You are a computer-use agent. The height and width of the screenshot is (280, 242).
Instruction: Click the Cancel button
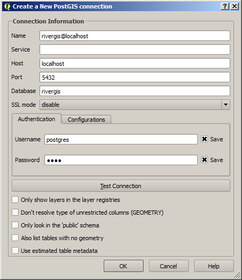pyautogui.click(x=169, y=266)
